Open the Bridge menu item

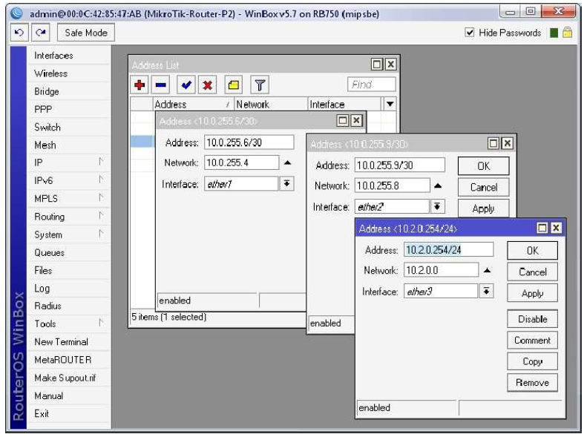tap(68, 91)
